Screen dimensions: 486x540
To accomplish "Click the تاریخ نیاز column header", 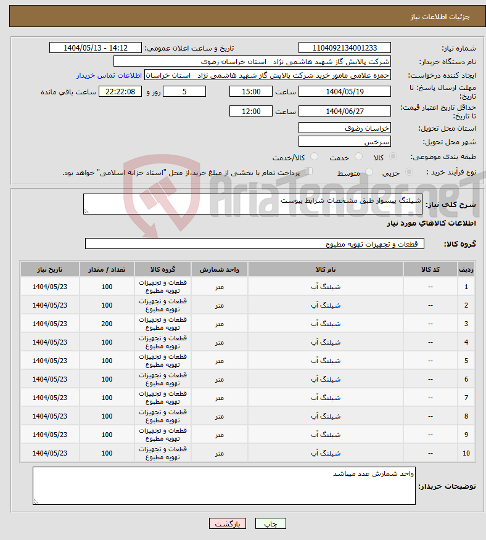I will (50, 269).
